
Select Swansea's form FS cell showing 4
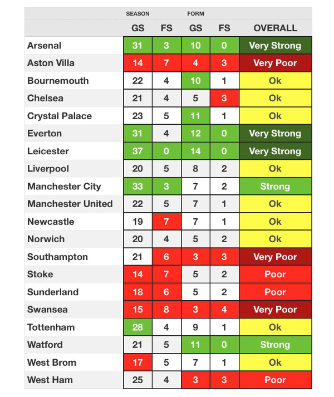pyautogui.click(x=224, y=310)
